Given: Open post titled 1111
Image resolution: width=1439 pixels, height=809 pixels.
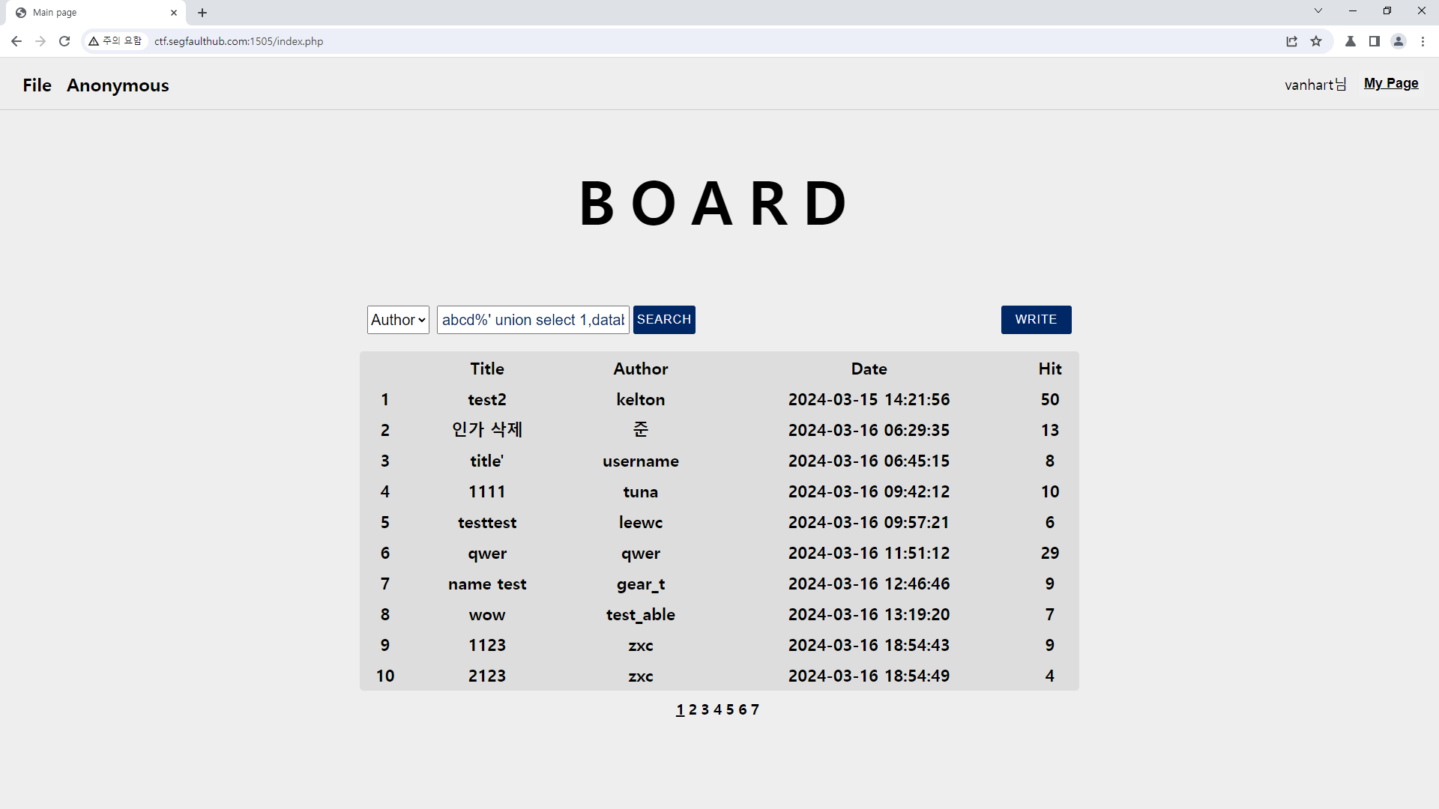Looking at the screenshot, I should [x=487, y=492].
